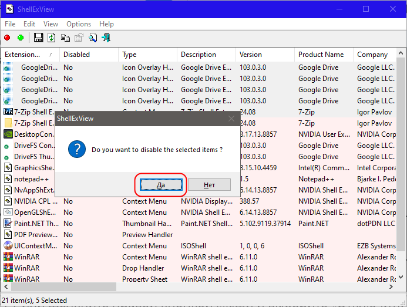Sort by the Description column header
Image resolution: width=407 pixels, height=307 pixels.
click(x=206, y=55)
